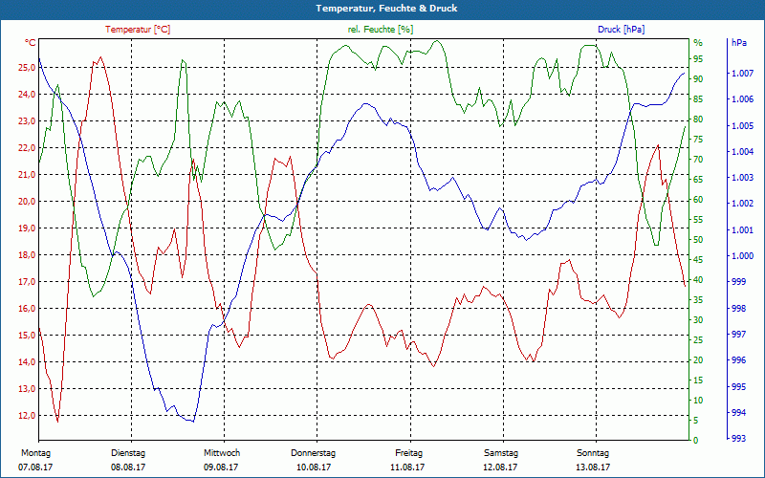Select the red "Temperatur [°C]" legend label
The height and width of the screenshot is (478, 765).
click(x=138, y=30)
